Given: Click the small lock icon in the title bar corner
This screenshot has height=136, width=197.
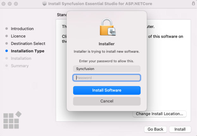Looking at the screenshot, I should (193, 3).
